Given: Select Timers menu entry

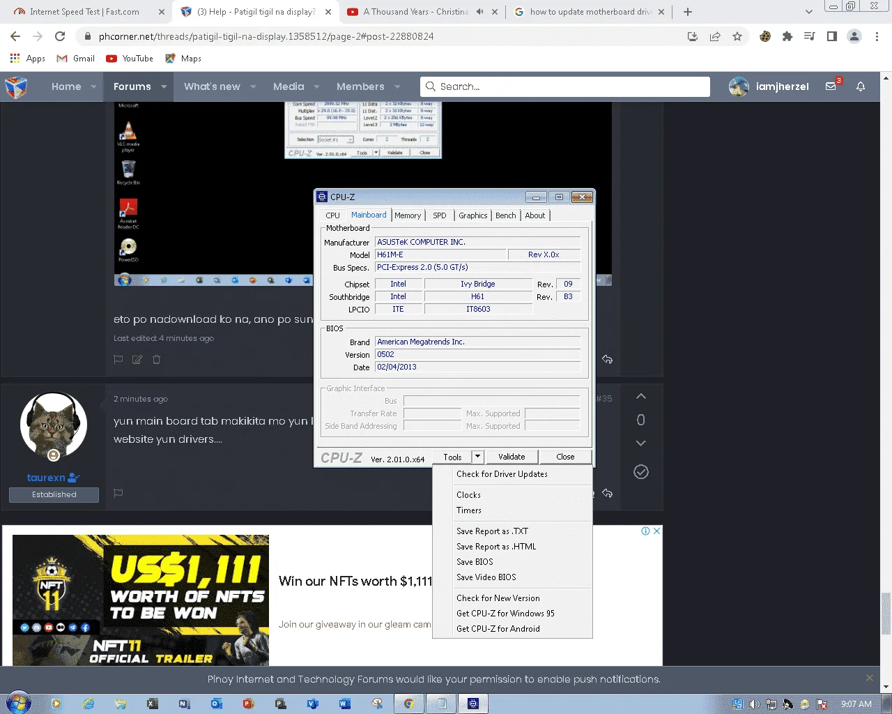Looking at the screenshot, I should pyautogui.click(x=512, y=510).
